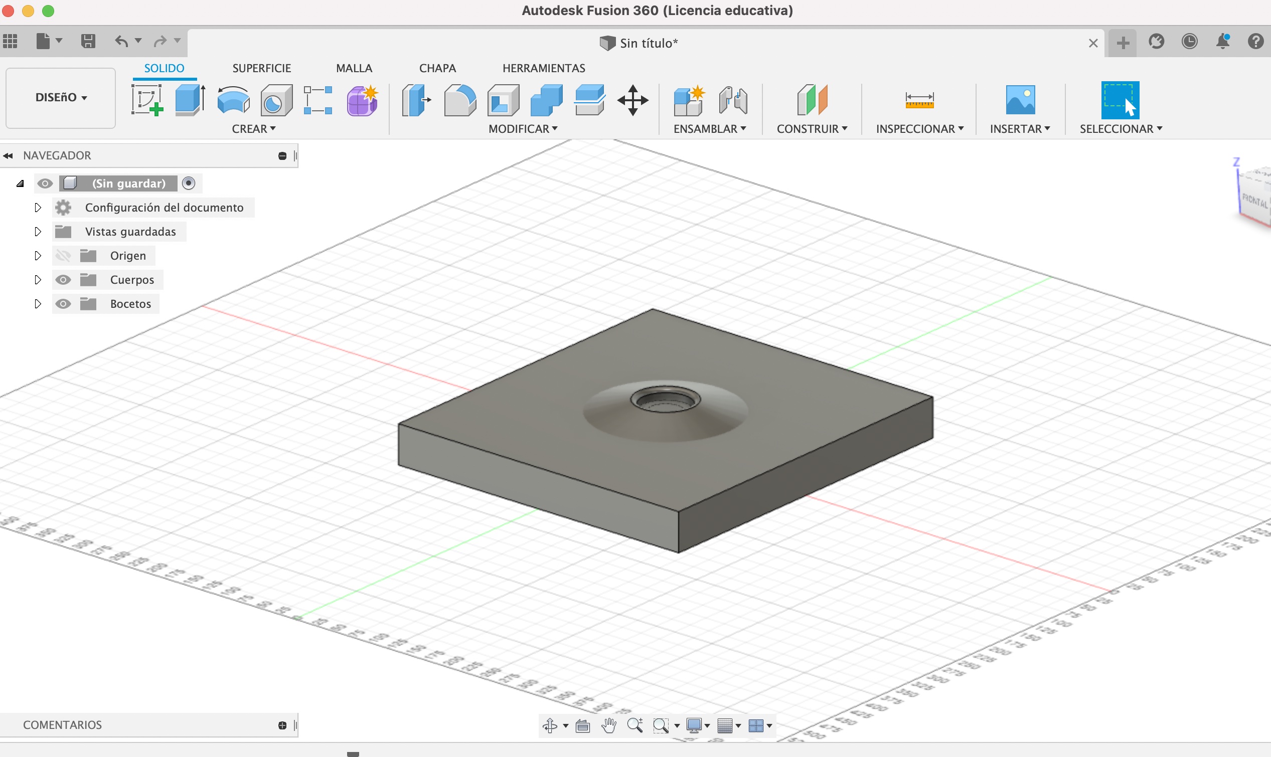
Task: Open the Notifications bell
Action: tap(1223, 41)
